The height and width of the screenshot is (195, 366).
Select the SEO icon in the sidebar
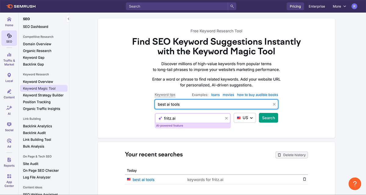click(x=9, y=38)
